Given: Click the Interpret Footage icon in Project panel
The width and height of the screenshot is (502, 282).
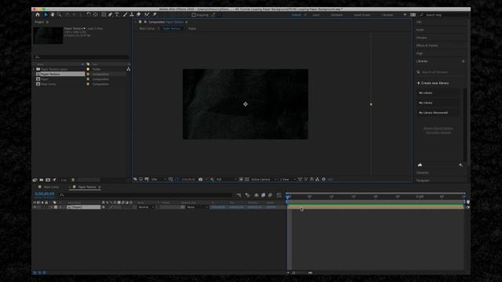Looking at the screenshot, I should (35, 180).
